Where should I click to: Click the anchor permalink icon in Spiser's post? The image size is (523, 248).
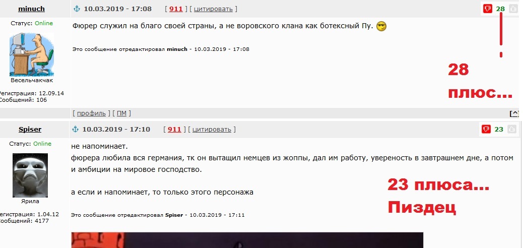coord(76,129)
